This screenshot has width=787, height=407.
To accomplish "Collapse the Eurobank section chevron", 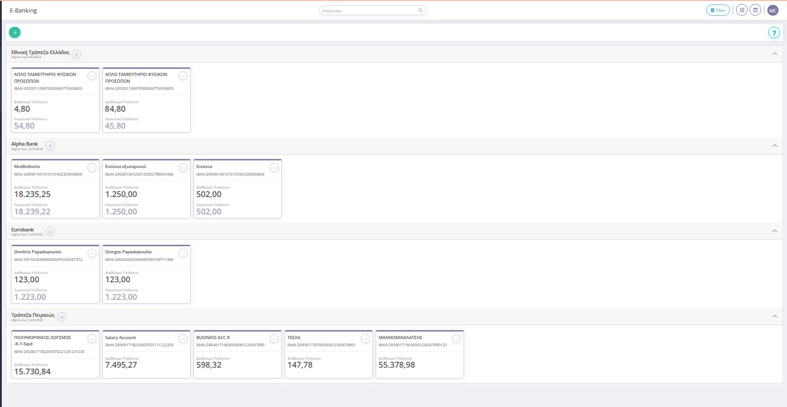I will [774, 231].
